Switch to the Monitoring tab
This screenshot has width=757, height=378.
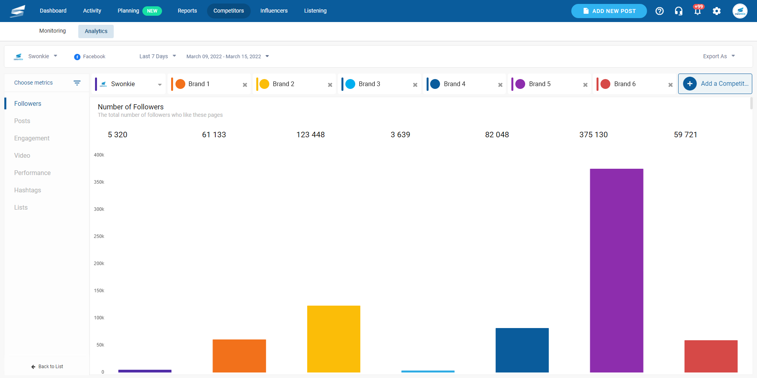52,31
